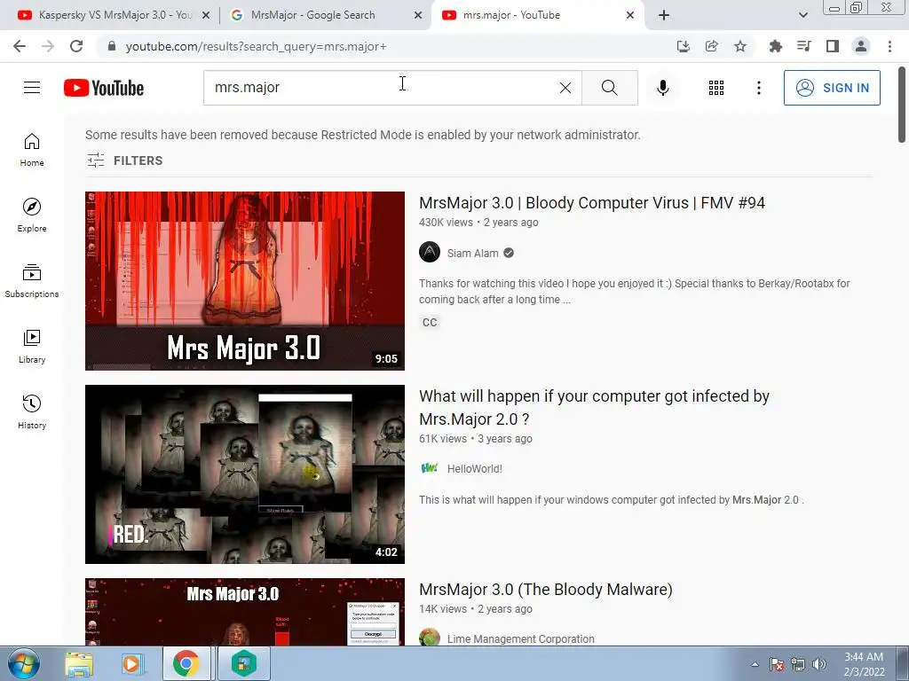Close the mrs.major YouTube tab
The height and width of the screenshot is (681, 909).
click(630, 16)
